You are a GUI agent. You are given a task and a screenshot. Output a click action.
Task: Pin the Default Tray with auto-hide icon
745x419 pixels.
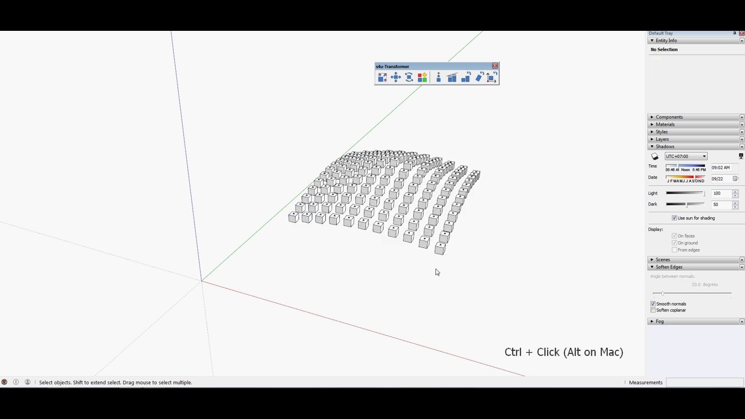[735, 33]
